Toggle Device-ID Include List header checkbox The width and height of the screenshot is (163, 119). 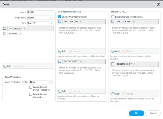pyautogui.click(x=113, y=21)
